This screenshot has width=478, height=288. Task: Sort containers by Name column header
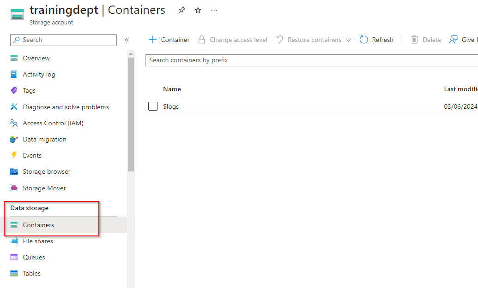172,89
